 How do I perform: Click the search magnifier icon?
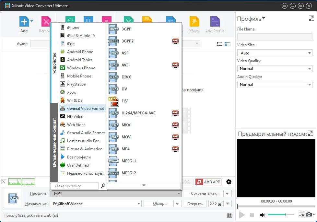[103, 186]
